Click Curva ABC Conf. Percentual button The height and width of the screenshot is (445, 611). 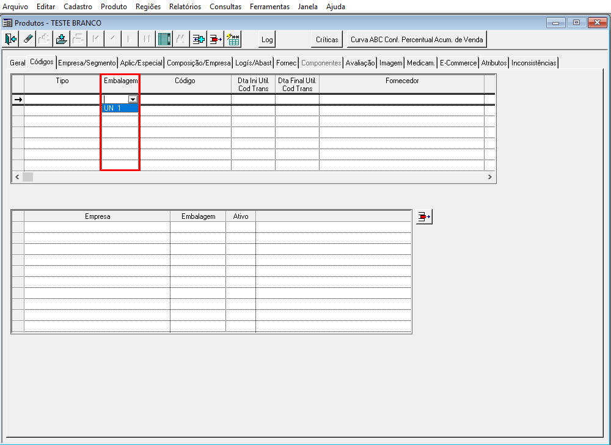[x=417, y=39]
